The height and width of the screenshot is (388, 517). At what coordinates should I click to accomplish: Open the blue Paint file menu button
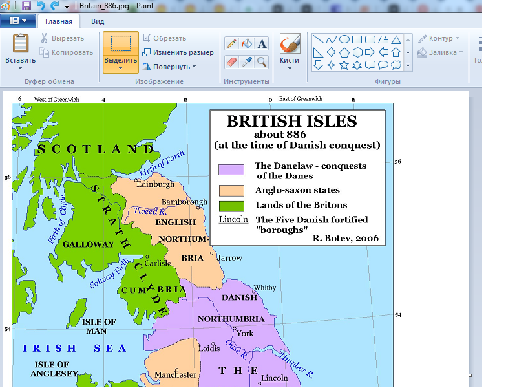coord(17,21)
